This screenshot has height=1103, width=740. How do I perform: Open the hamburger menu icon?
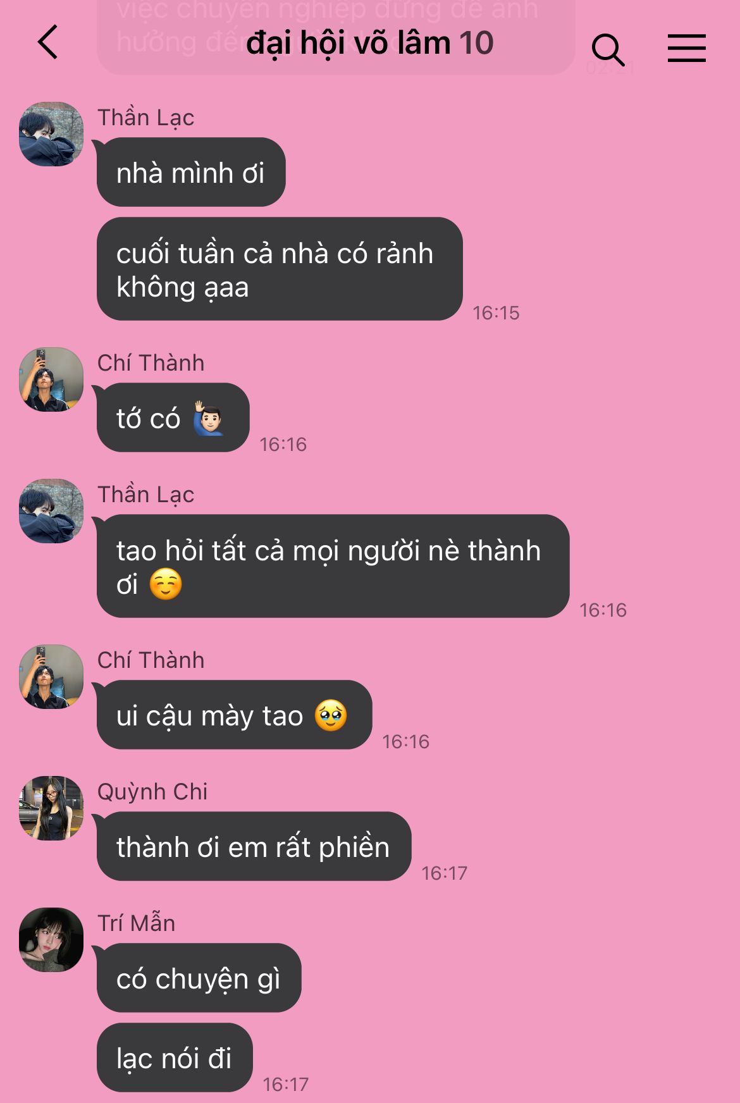click(686, 48)
